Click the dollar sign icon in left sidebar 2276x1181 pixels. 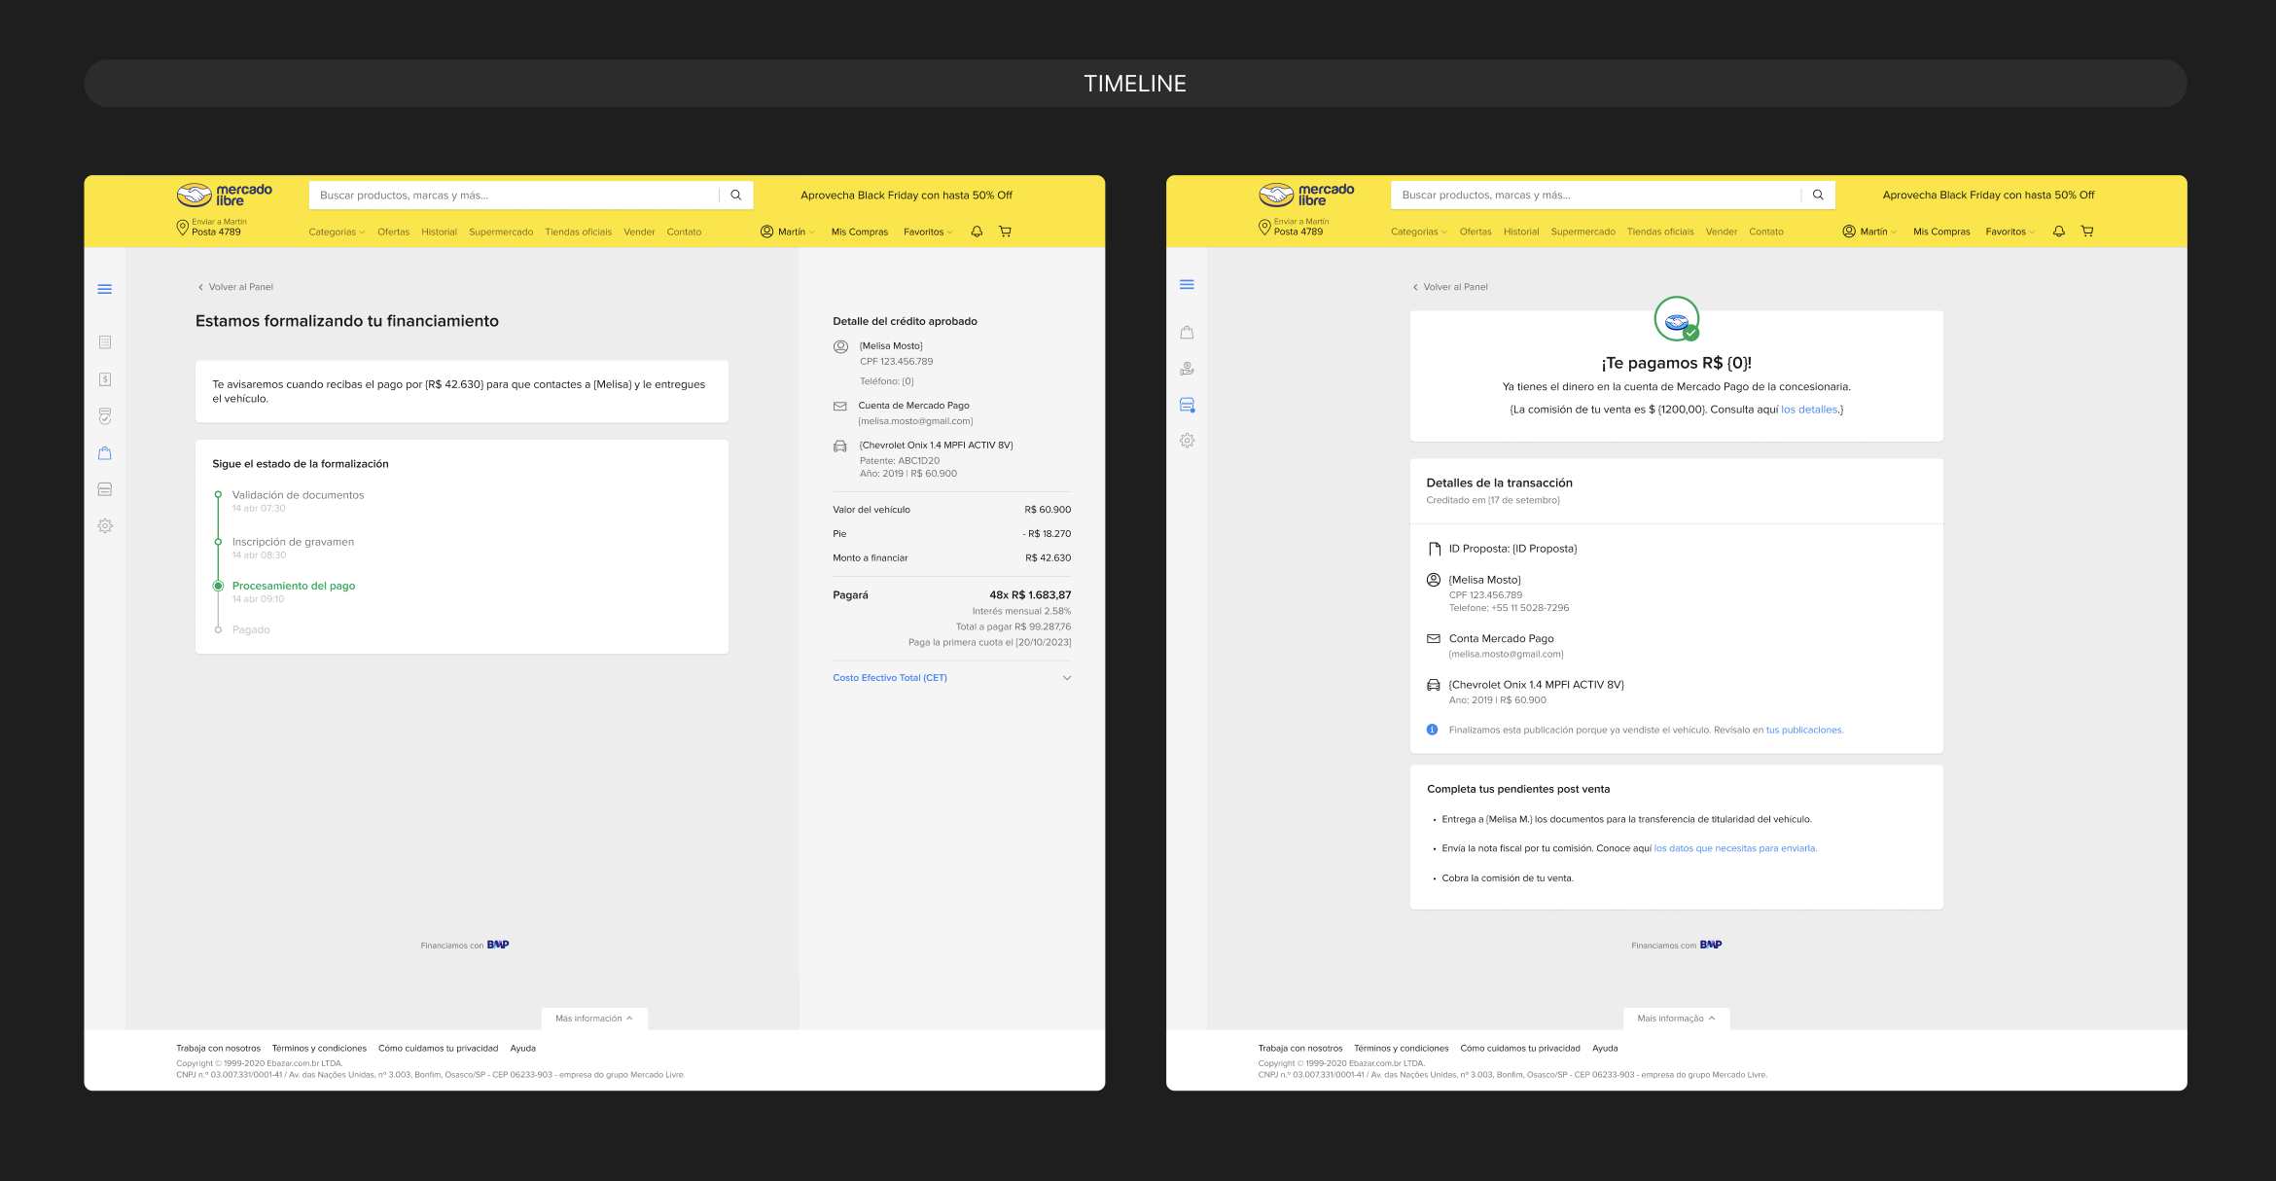[105, 379]
